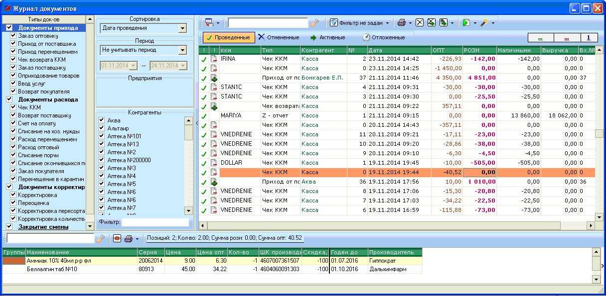
Task: Click the orange group swatch of Аммиак row
Action: 14,261
